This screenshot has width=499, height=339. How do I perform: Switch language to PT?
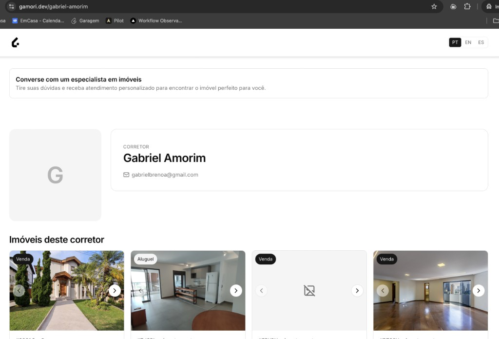(455, 42)
